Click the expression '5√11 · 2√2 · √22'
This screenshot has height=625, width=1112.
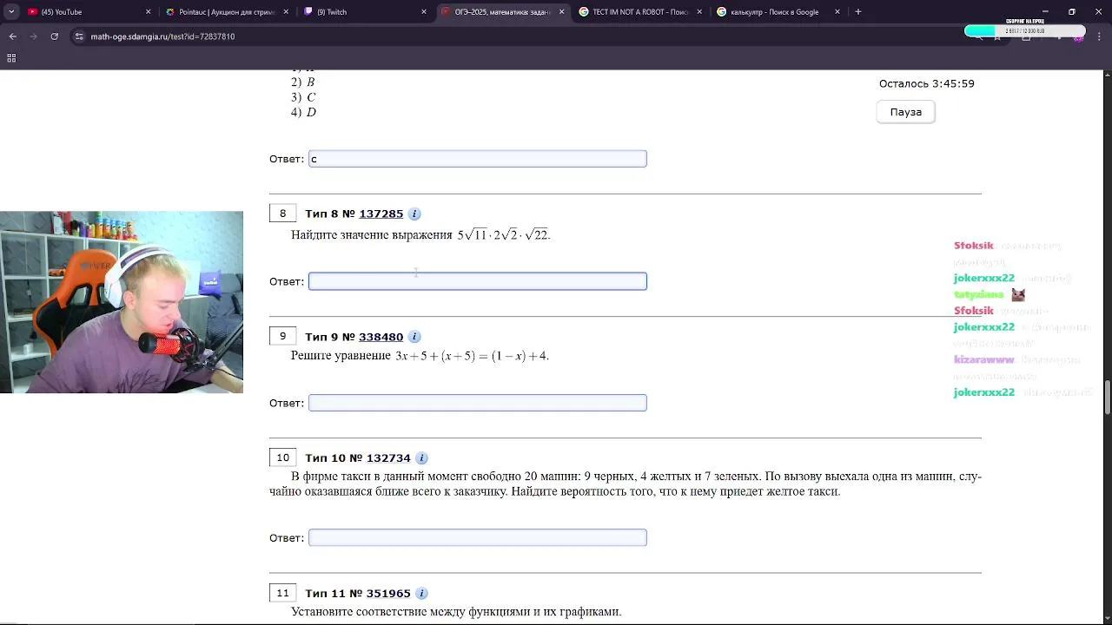click(x=504, y=235)
